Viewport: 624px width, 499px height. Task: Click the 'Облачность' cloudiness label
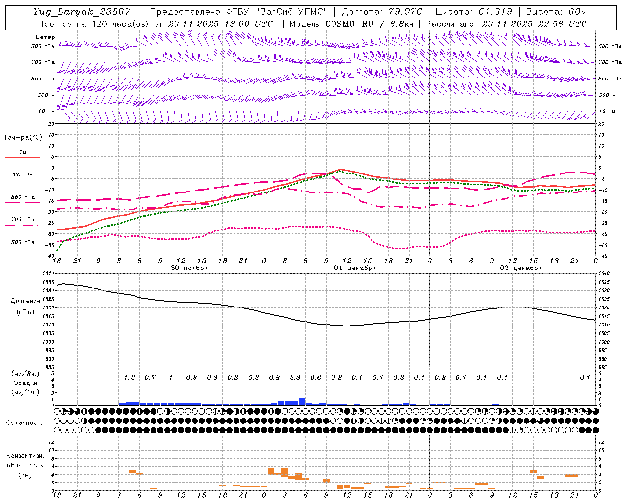[x=25, y=422]
